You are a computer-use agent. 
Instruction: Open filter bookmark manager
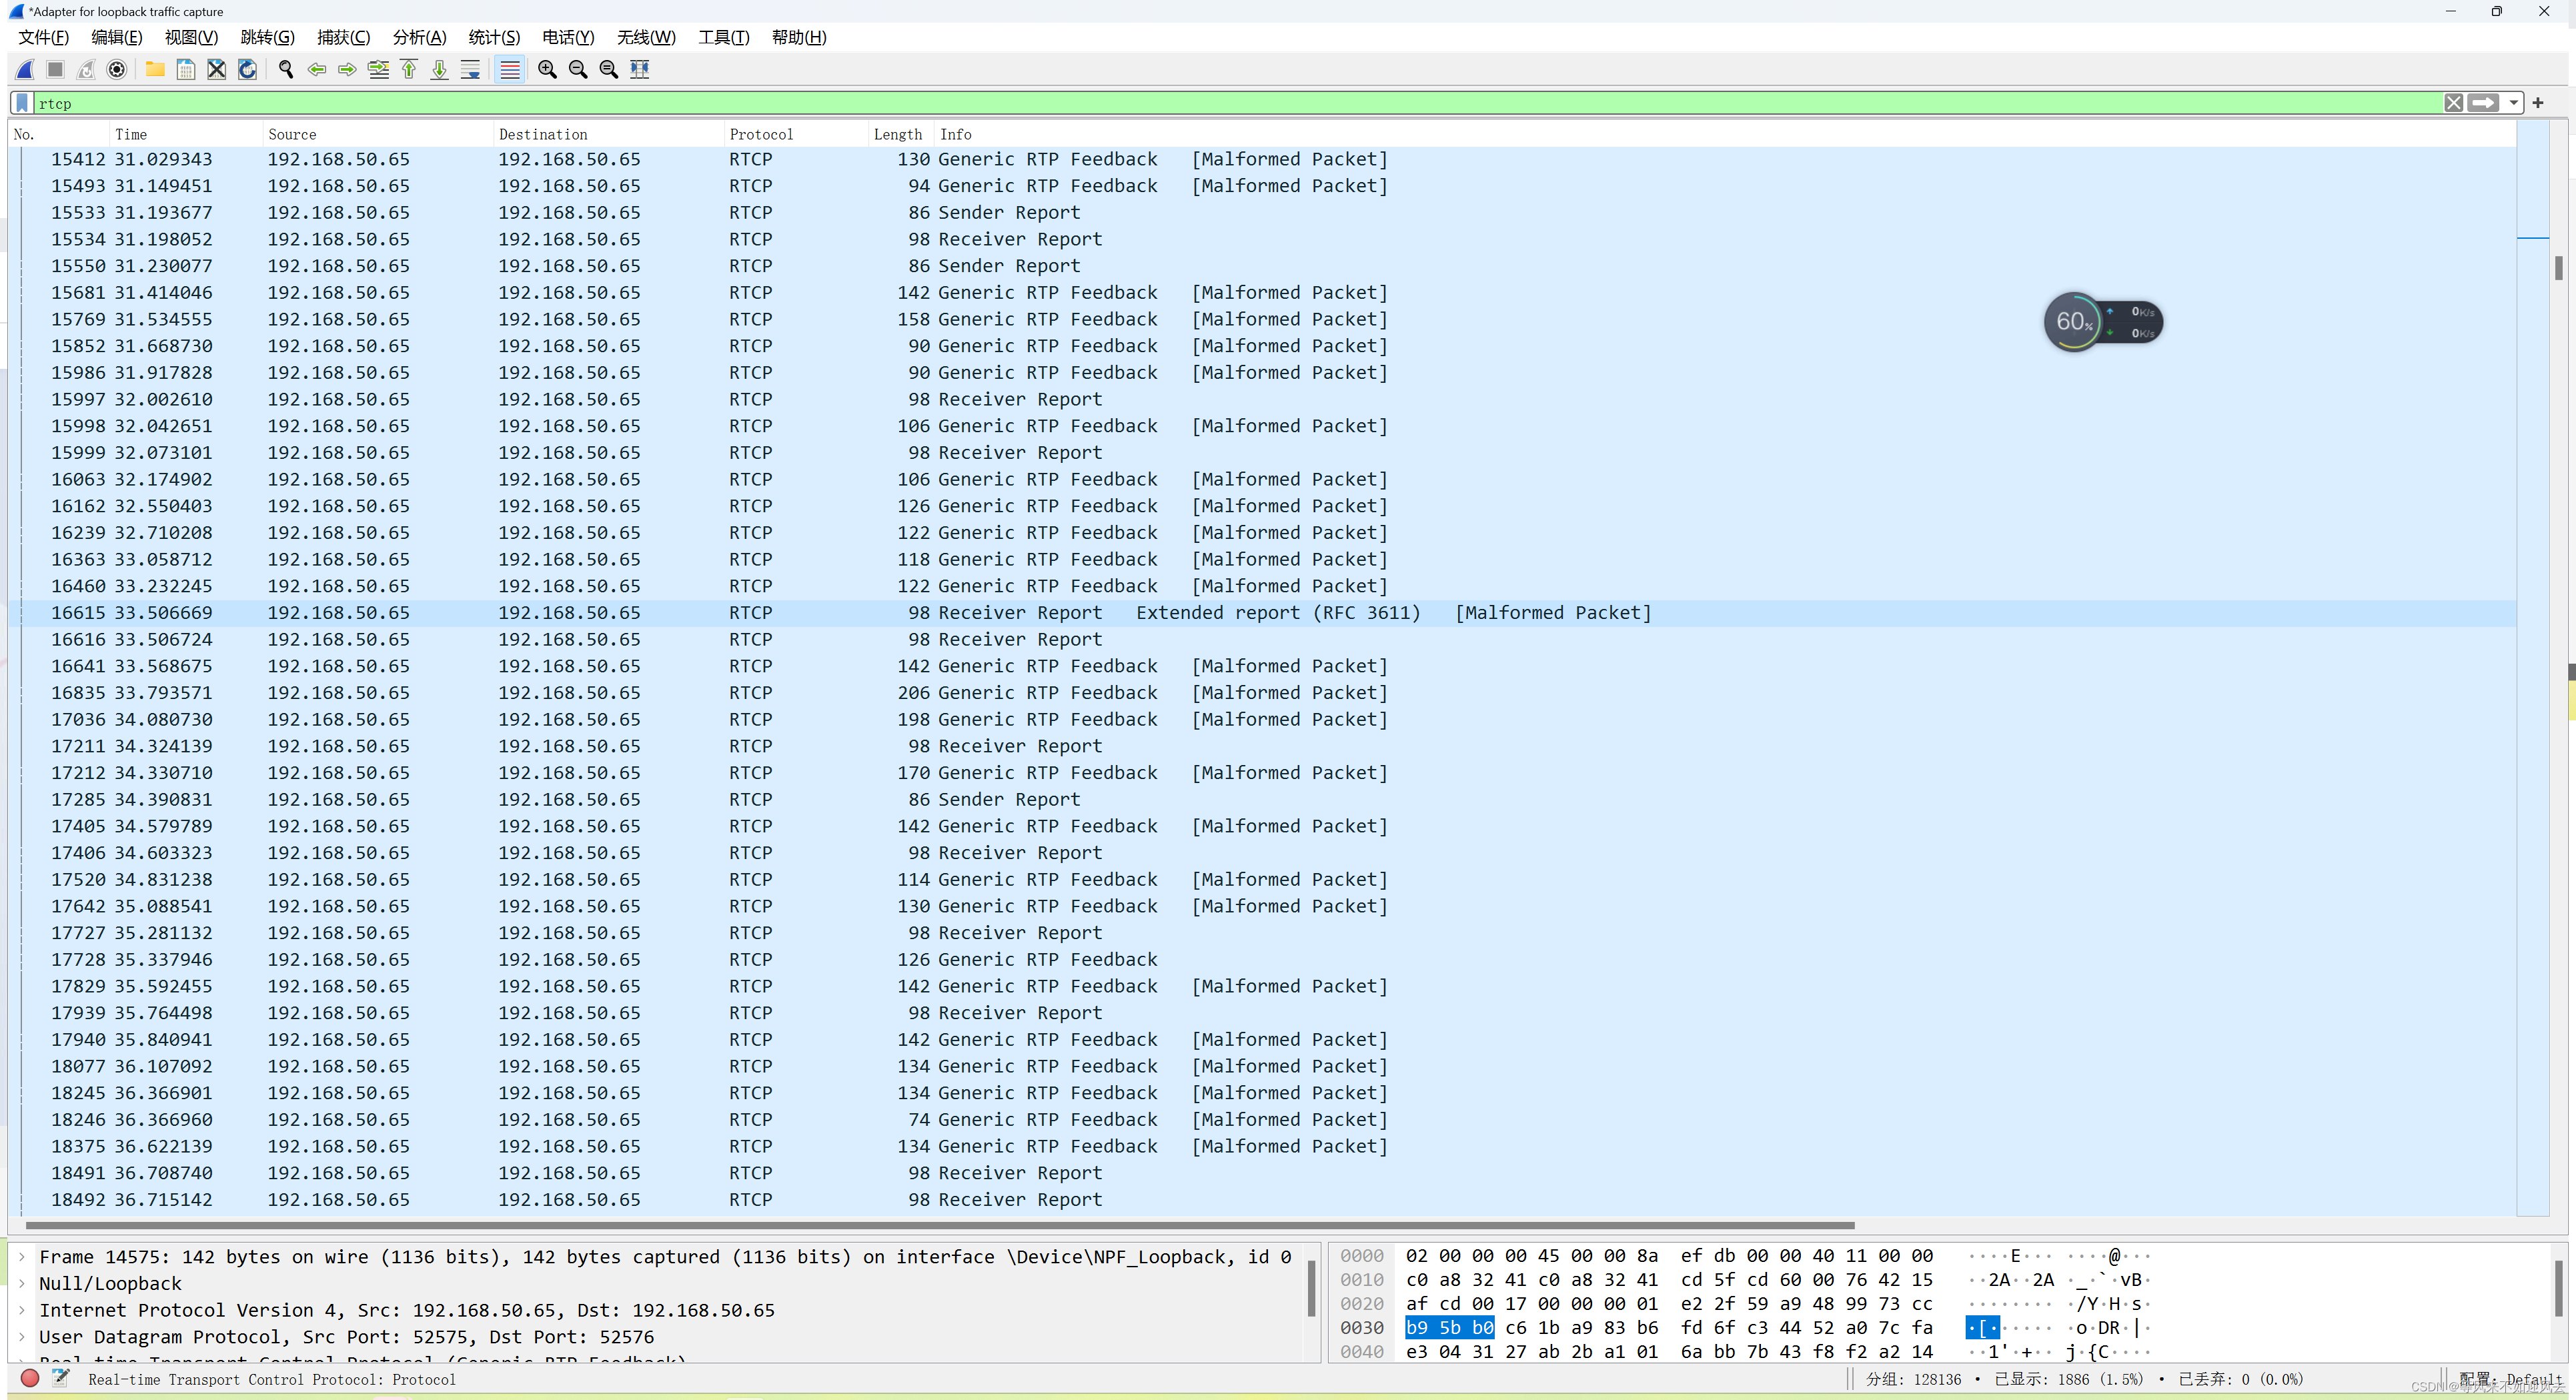click(x=22, y=103)
